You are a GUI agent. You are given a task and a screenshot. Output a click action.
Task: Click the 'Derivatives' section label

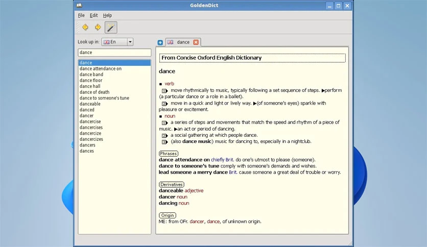[x=172, y=185]
